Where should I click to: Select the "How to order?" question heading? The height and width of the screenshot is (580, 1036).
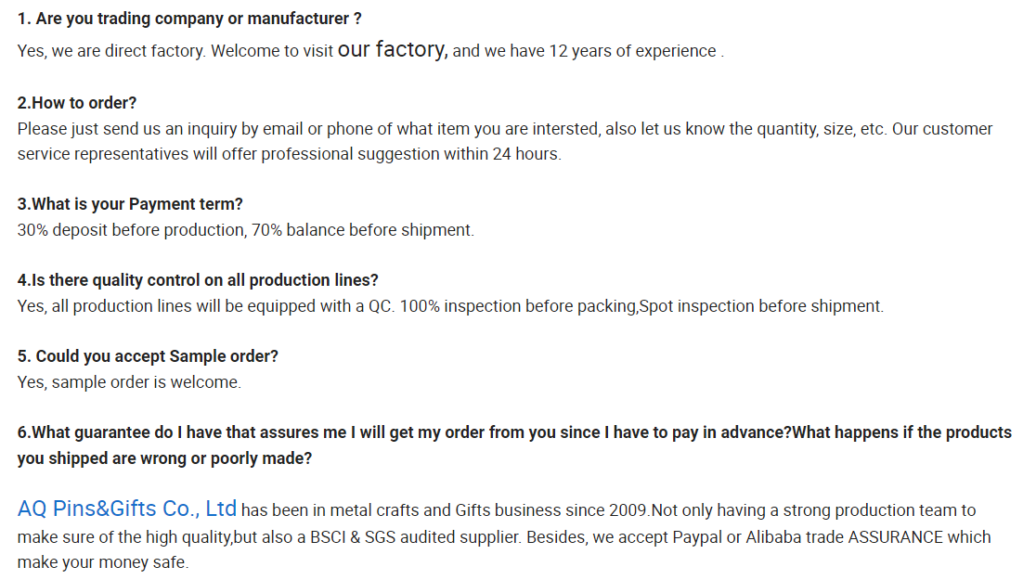[x=77, y=103]
